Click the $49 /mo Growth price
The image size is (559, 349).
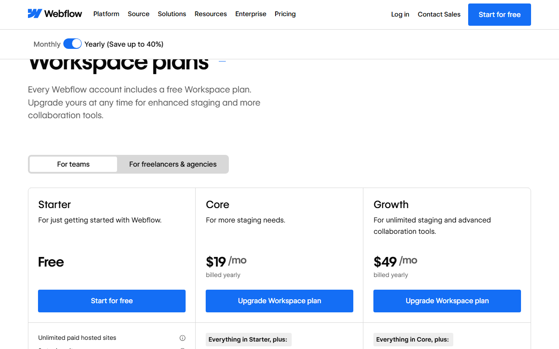click(396, 261)
